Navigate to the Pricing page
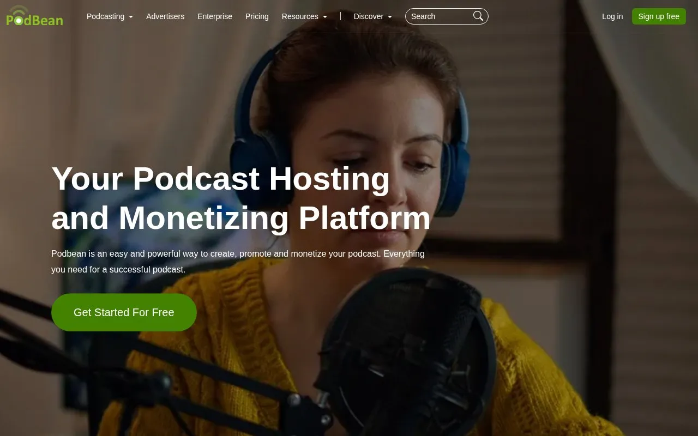This screenshot has width=698, height=436. (x=257, y=16)
